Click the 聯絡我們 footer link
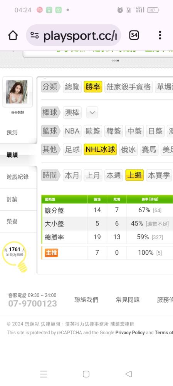 click(86, 300)
